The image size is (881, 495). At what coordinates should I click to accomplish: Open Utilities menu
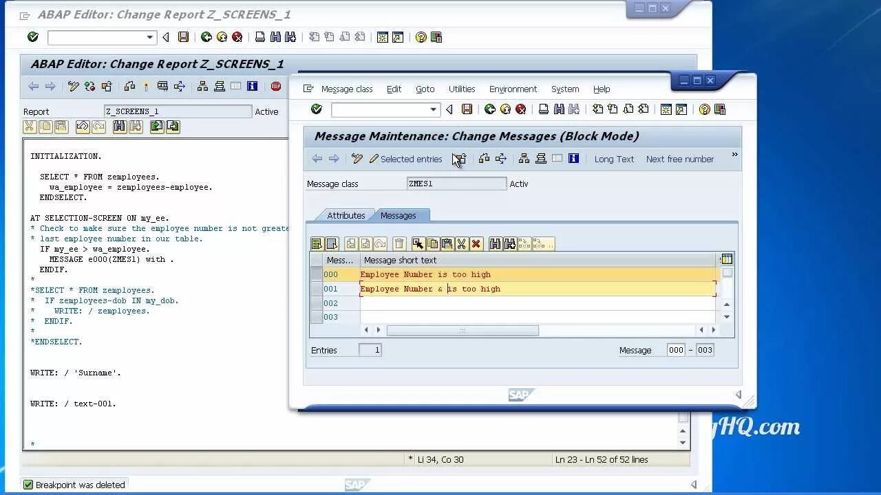(462, 89)
